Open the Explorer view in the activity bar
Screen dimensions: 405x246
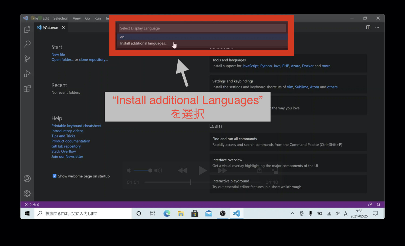point(27,29)
